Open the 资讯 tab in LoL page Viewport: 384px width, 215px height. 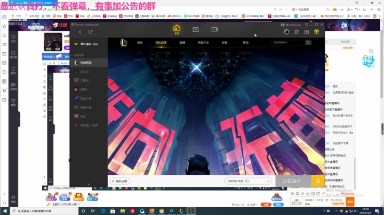coord(140,43)
